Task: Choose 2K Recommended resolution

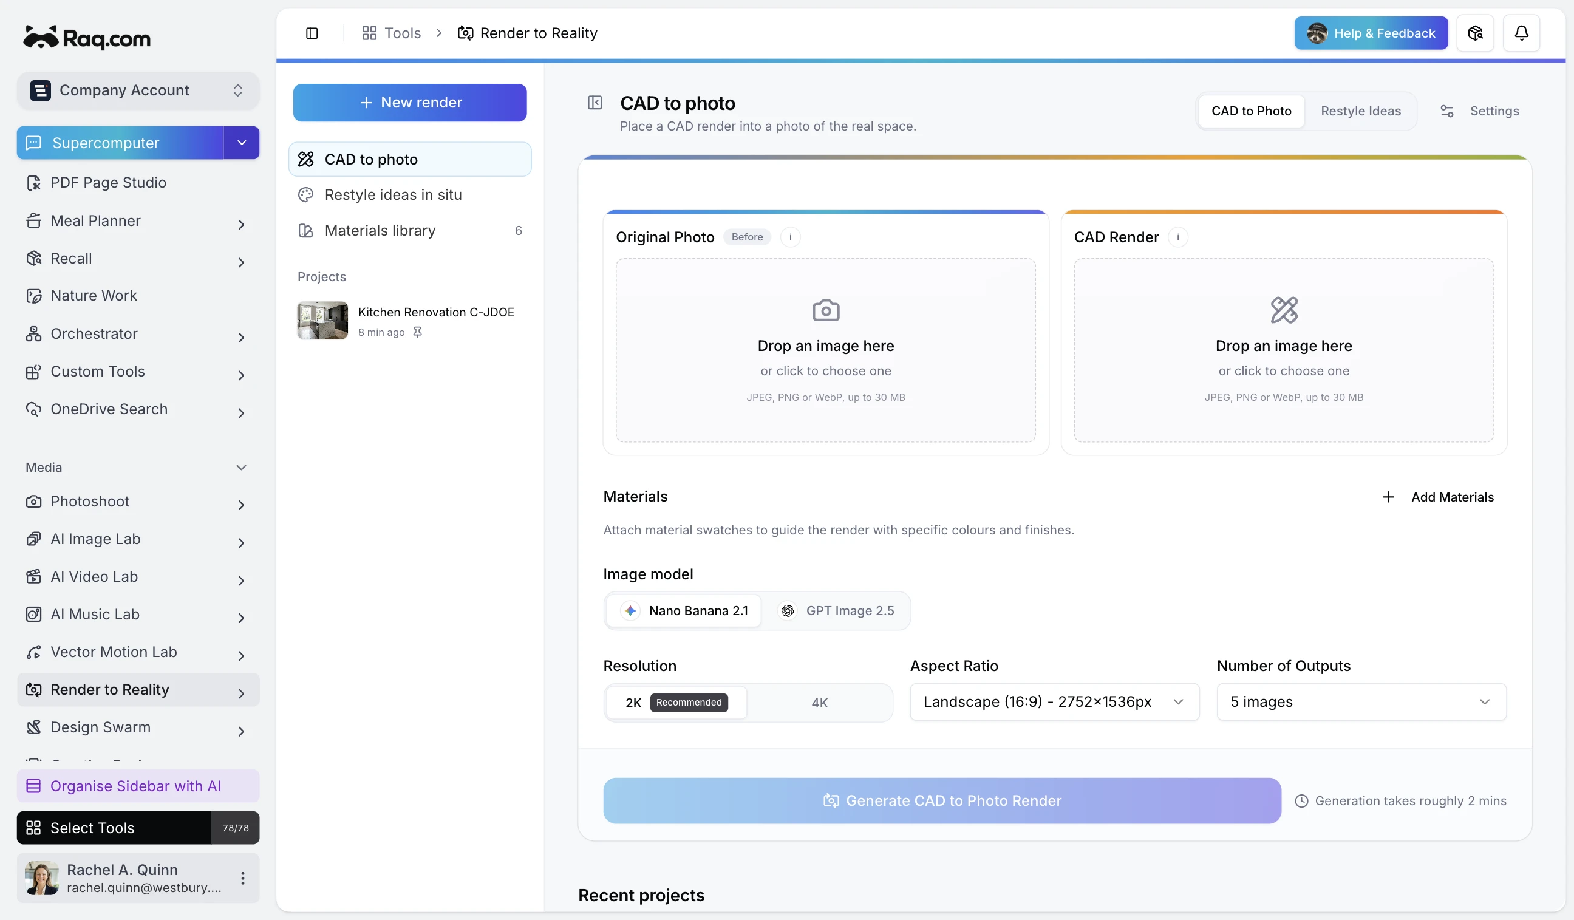Action: click(676, 703)
